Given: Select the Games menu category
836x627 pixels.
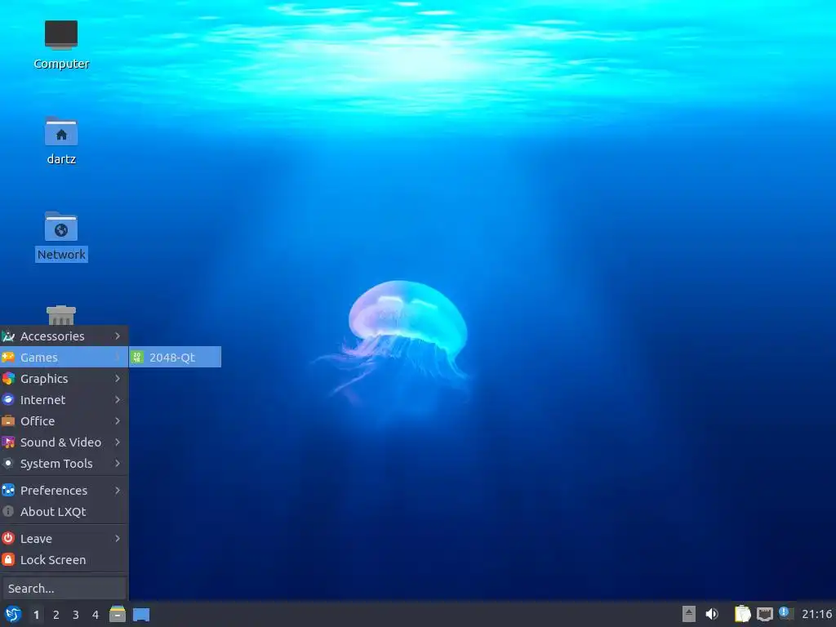Looking at the screenshot, I should pyautogui.click(x=64, y=358).
